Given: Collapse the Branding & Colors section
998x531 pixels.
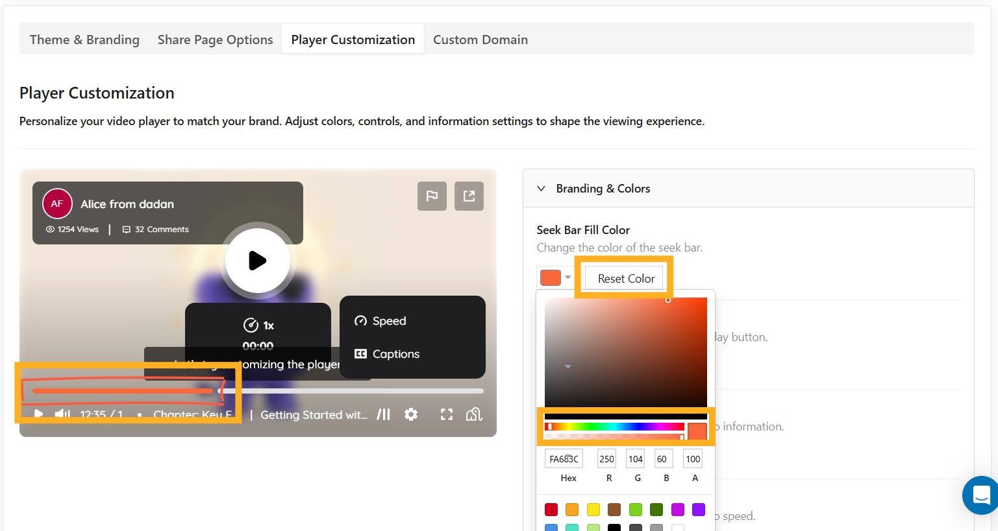Looking at the screenshot, I should pos(541,188).
